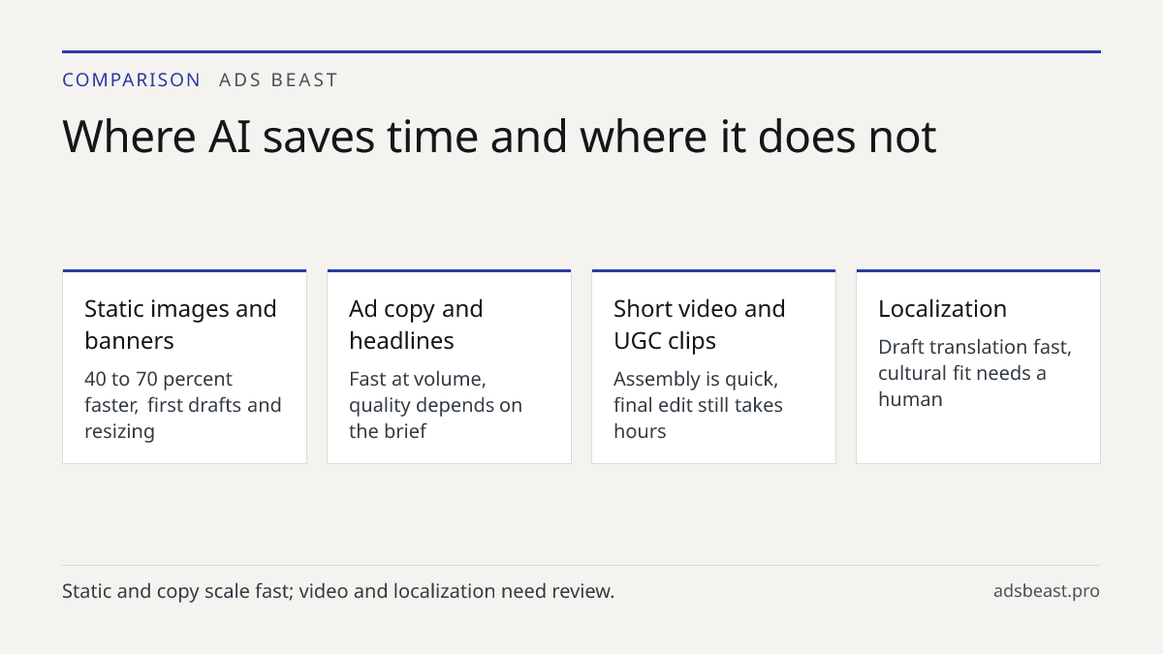Click 'Assembly is quick, final edit still takes hours' text
The width and height of the screenshot is (1163, 654).
pos(698,405)
